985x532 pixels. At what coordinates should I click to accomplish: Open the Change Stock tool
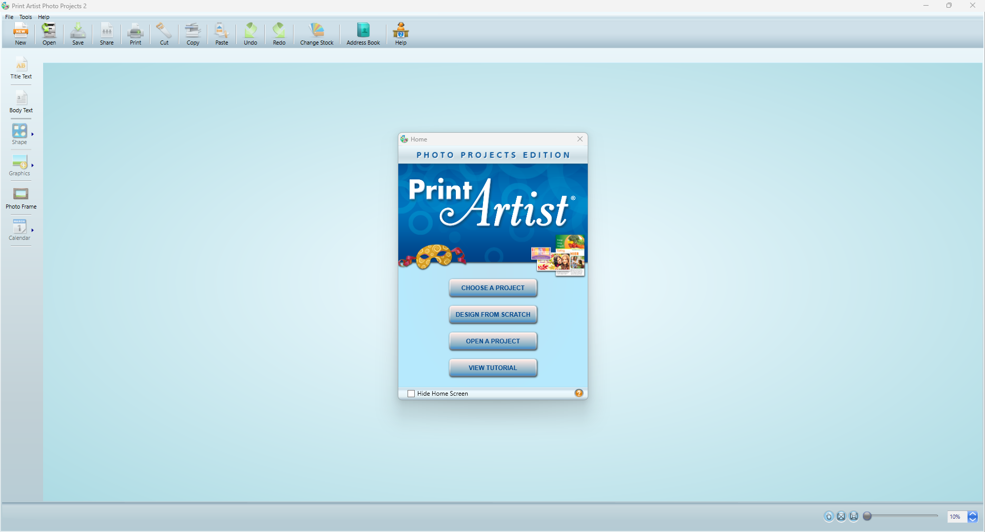[317, 34]
